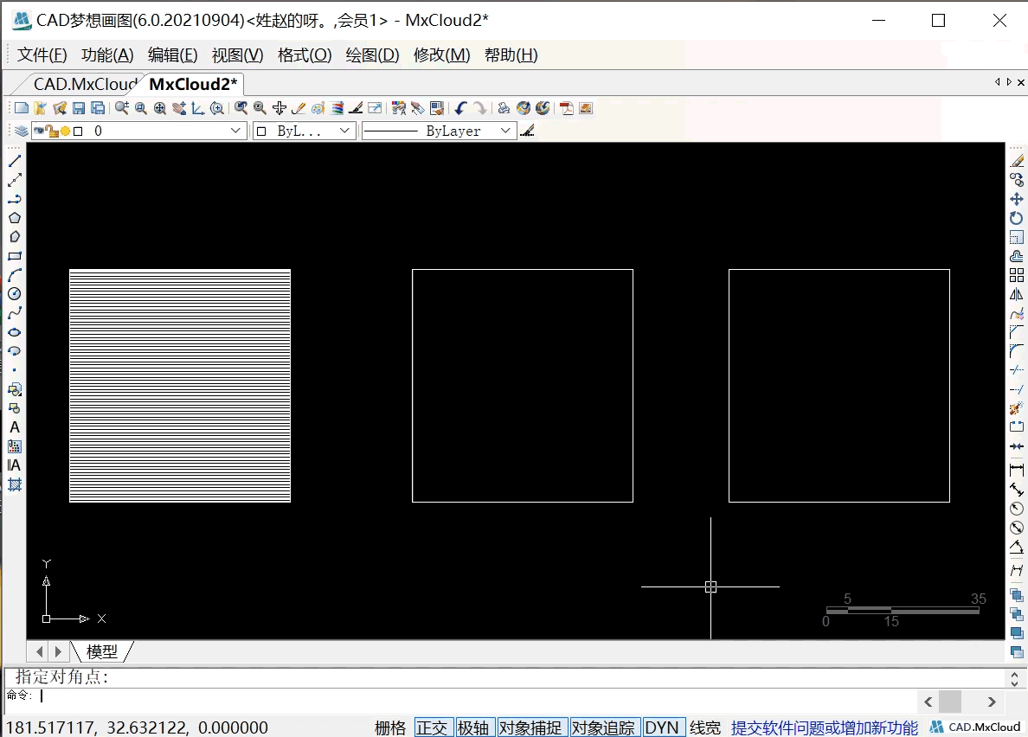The height and width of the screenshot is (737, 1028).
Task: Open the 绘图(D) menu
Action: point(372,55)
